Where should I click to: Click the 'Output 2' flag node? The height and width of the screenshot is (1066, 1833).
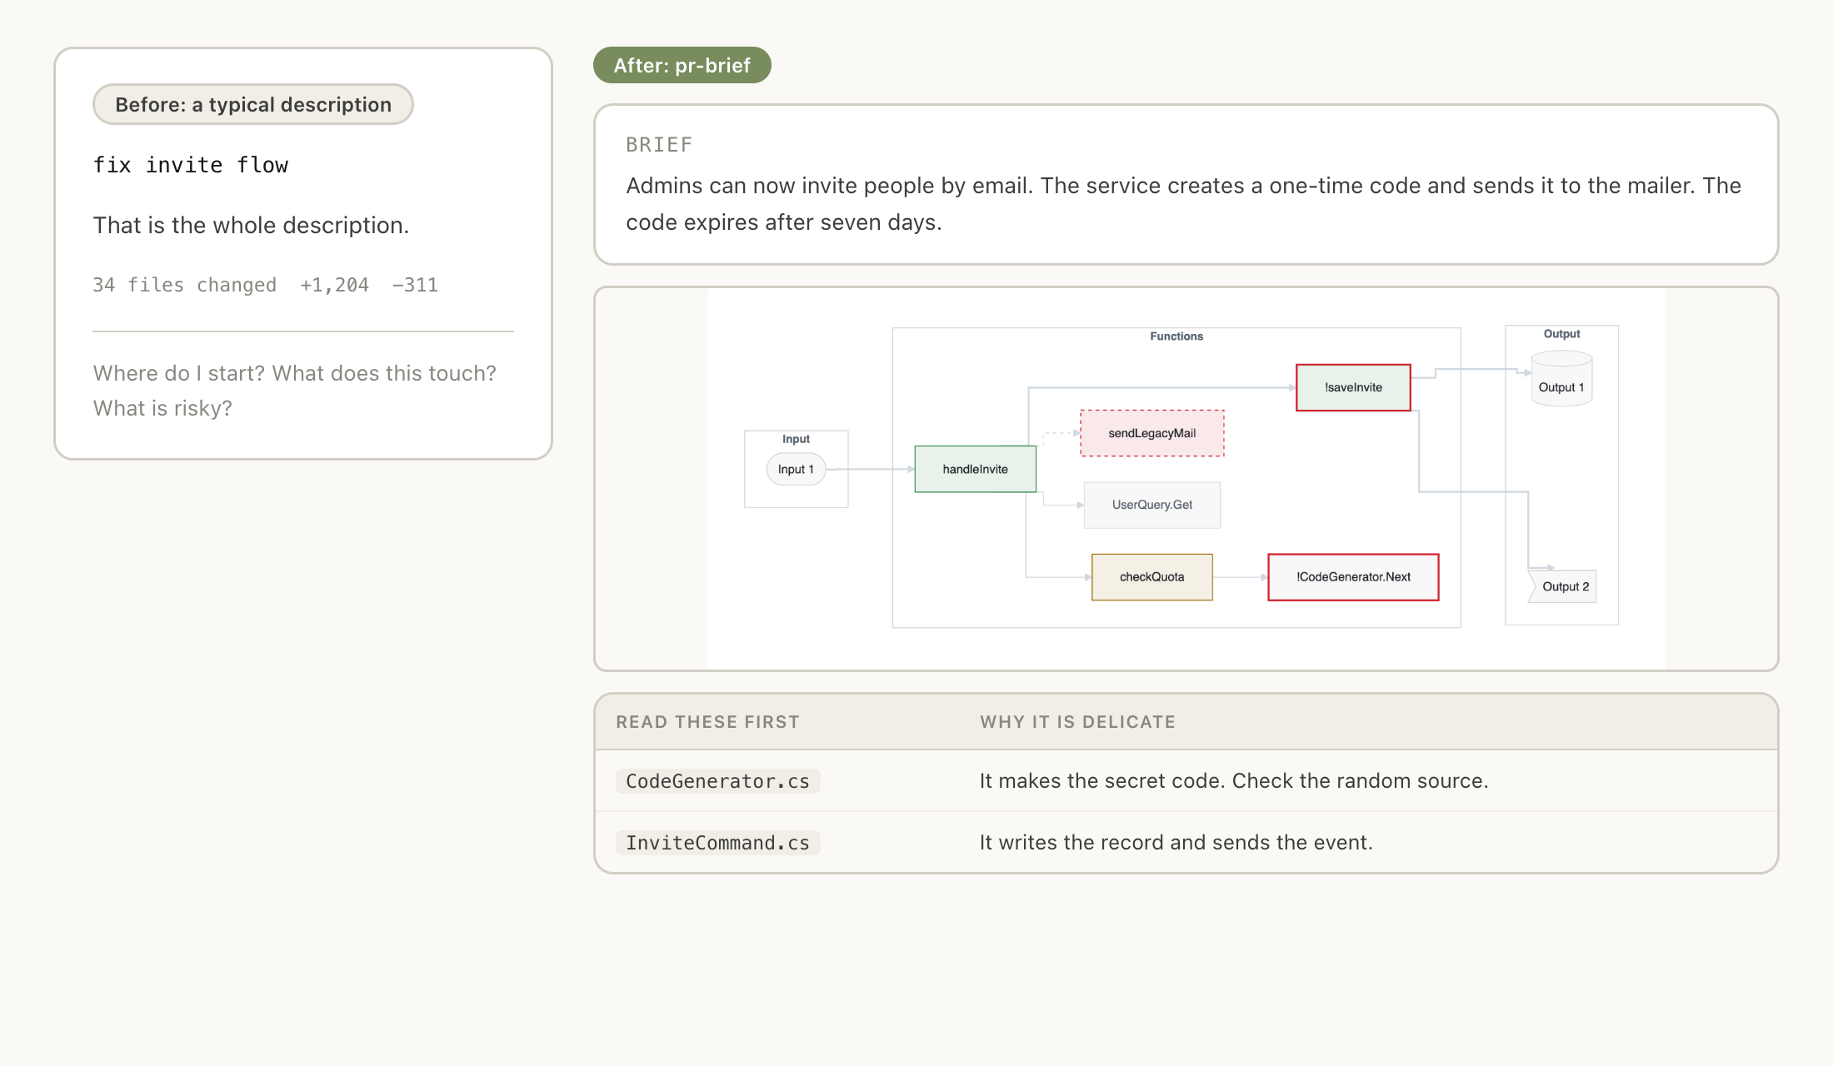click(x=1561, y=586)
